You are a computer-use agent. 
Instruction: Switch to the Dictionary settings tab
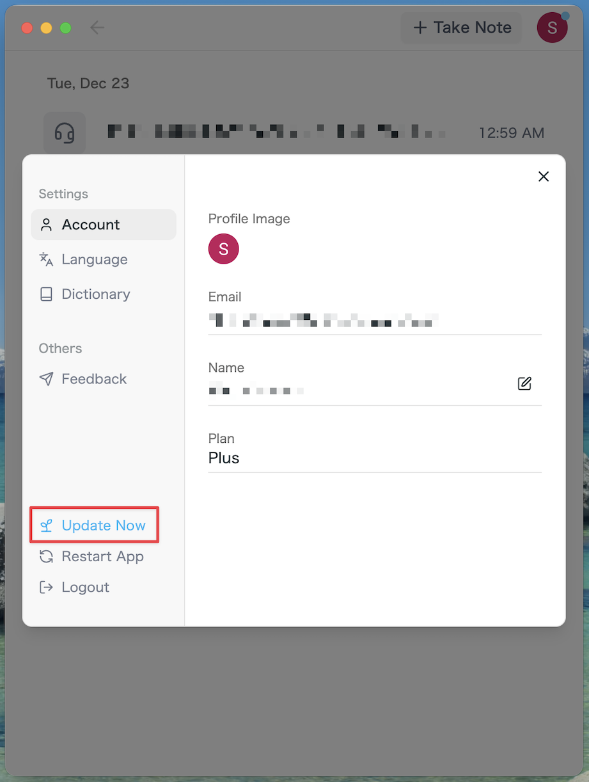click(x=96, y=294)
